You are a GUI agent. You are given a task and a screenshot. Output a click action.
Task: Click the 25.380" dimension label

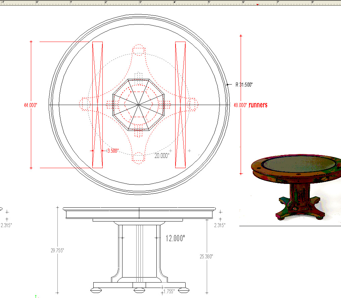(x=207, y=256)
